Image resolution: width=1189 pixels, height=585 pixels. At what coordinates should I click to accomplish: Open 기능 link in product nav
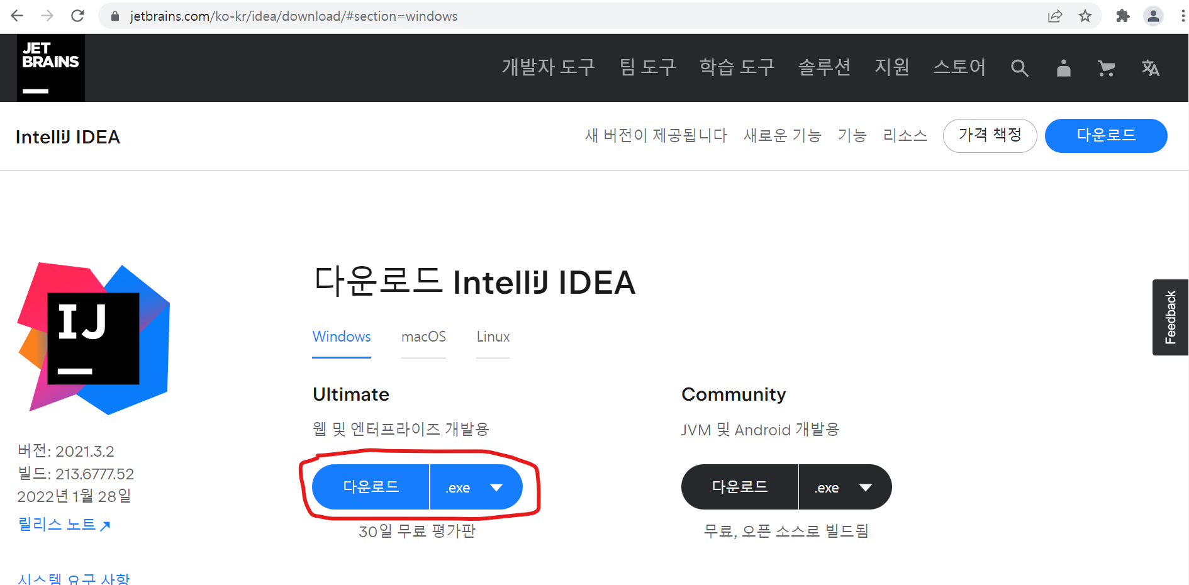coord(852,135)
